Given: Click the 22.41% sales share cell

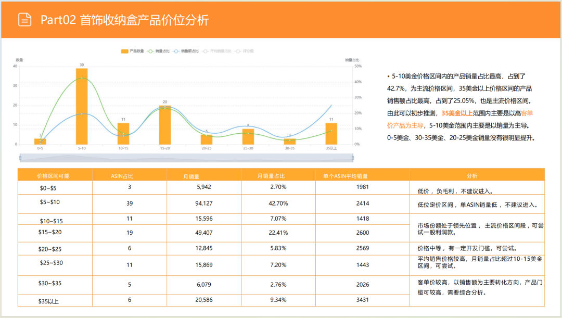Looking at the screenshot, I should point(278,233).
